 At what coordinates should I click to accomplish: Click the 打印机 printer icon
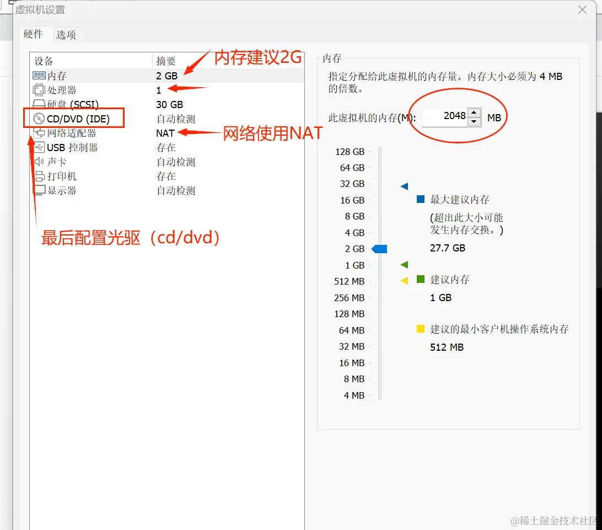40,176
